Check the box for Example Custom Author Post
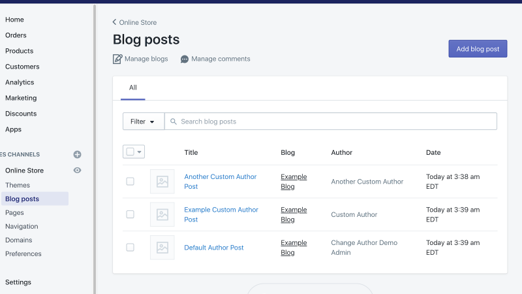Screen dimensions: 522x294 click(x=130, y=214)
